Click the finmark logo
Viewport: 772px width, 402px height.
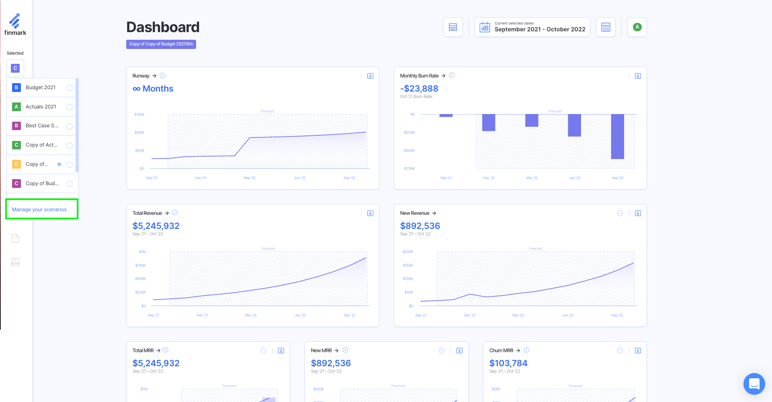click(x=15, y=25)
